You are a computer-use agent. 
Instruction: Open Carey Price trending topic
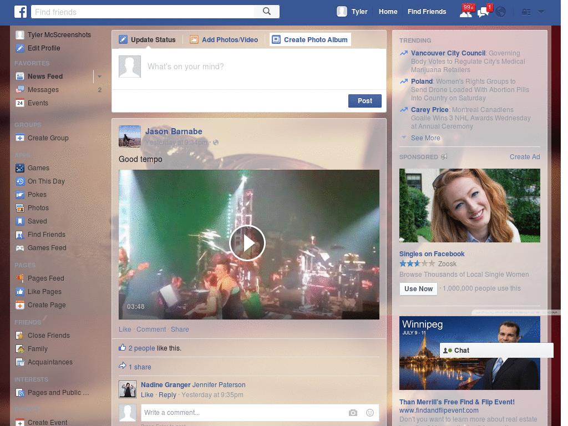pos(430,109)
